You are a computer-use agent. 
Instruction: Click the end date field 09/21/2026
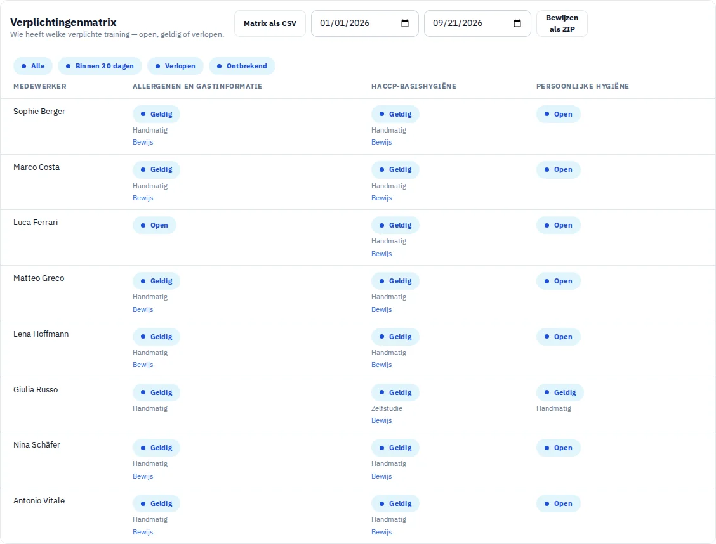click(477, 23)
